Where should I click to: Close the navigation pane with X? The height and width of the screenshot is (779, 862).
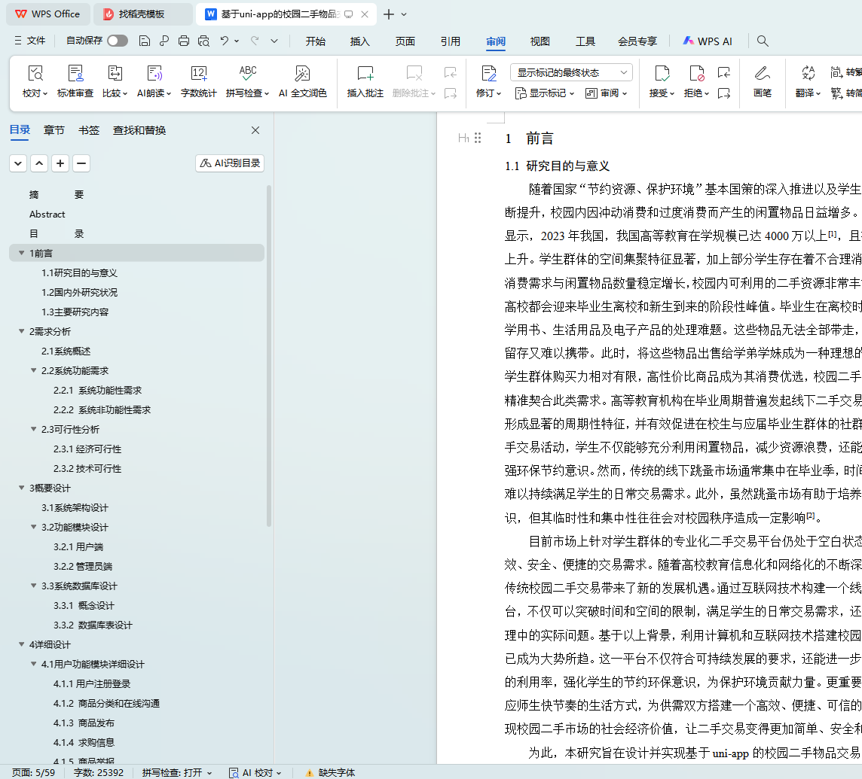[255, 130]
